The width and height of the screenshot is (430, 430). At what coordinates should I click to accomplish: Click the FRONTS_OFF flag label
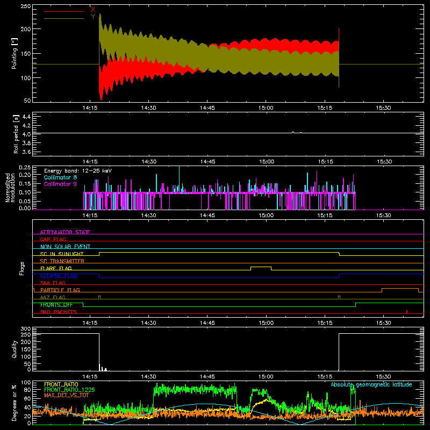(x=56, y=305)
